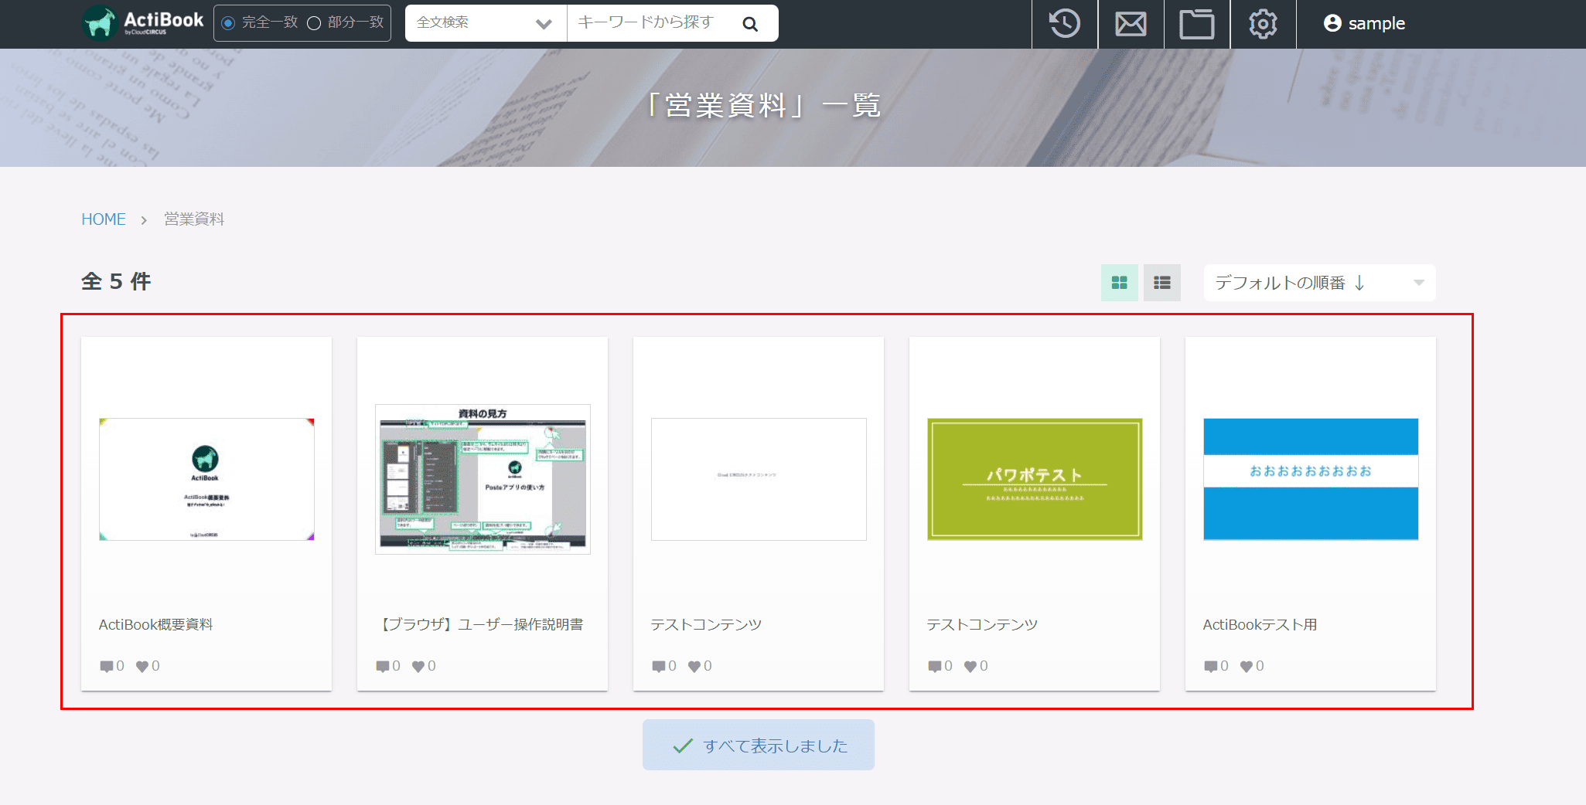Open the folder icon in header
This screenshot has height=805, width=1586.
(1196, 24)
